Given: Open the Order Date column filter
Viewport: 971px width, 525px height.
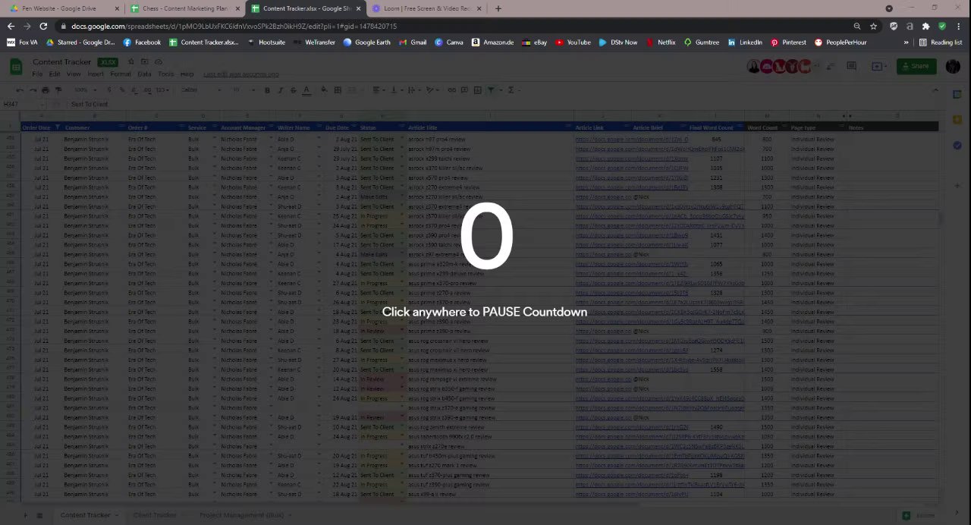Looking at the screenshot, I should tap(57, 127).
